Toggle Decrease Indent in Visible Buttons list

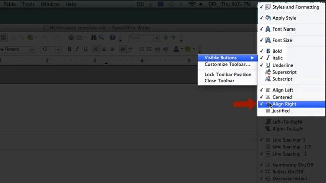(x=291, y=178)
